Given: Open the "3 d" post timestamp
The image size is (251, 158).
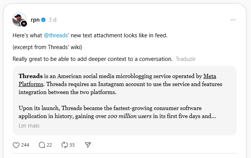Looking at the screenshot, I should click(x=52, y=20).
